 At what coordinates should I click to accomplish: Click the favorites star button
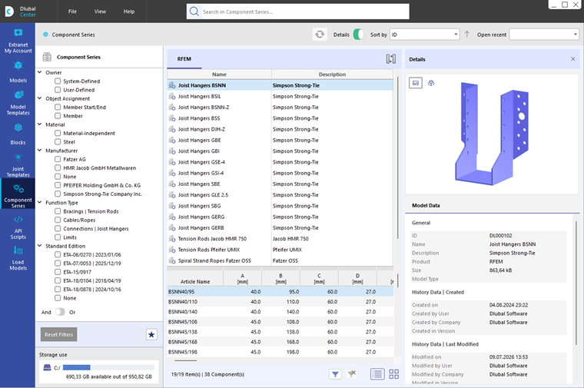(151, 334)
